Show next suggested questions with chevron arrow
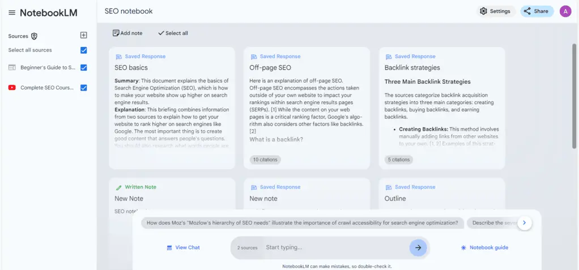The height and width of the screenshot is (270, 579). coord(525,223)
